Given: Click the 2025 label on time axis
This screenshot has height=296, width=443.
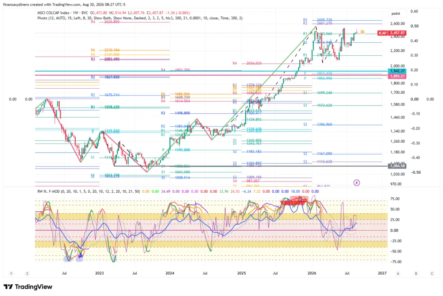Looking at the screenshot, I should 241,273.
